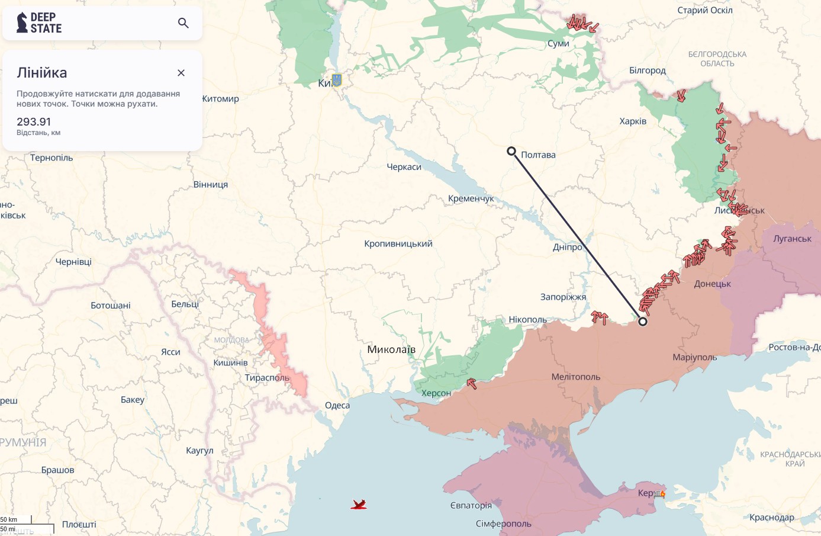Click the sunken ship icon in Black Sea
821x536 pixels.
[x=359, y=505]
